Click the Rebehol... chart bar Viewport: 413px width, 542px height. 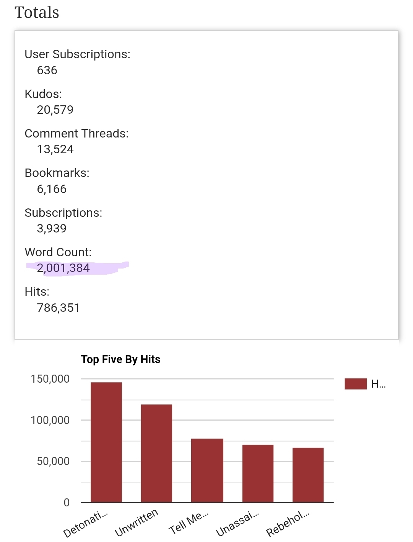[x=308, y=475]
